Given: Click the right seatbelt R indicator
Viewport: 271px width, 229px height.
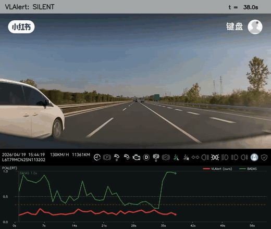Looking at the screenshot, I should [186, 157].
